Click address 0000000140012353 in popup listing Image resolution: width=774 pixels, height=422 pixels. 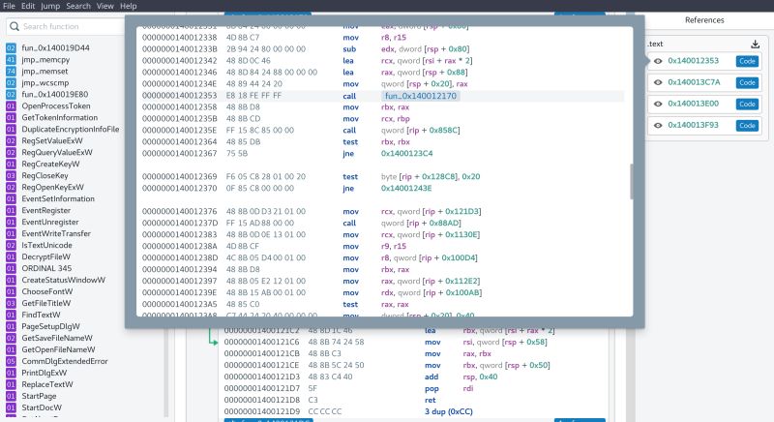179,95
